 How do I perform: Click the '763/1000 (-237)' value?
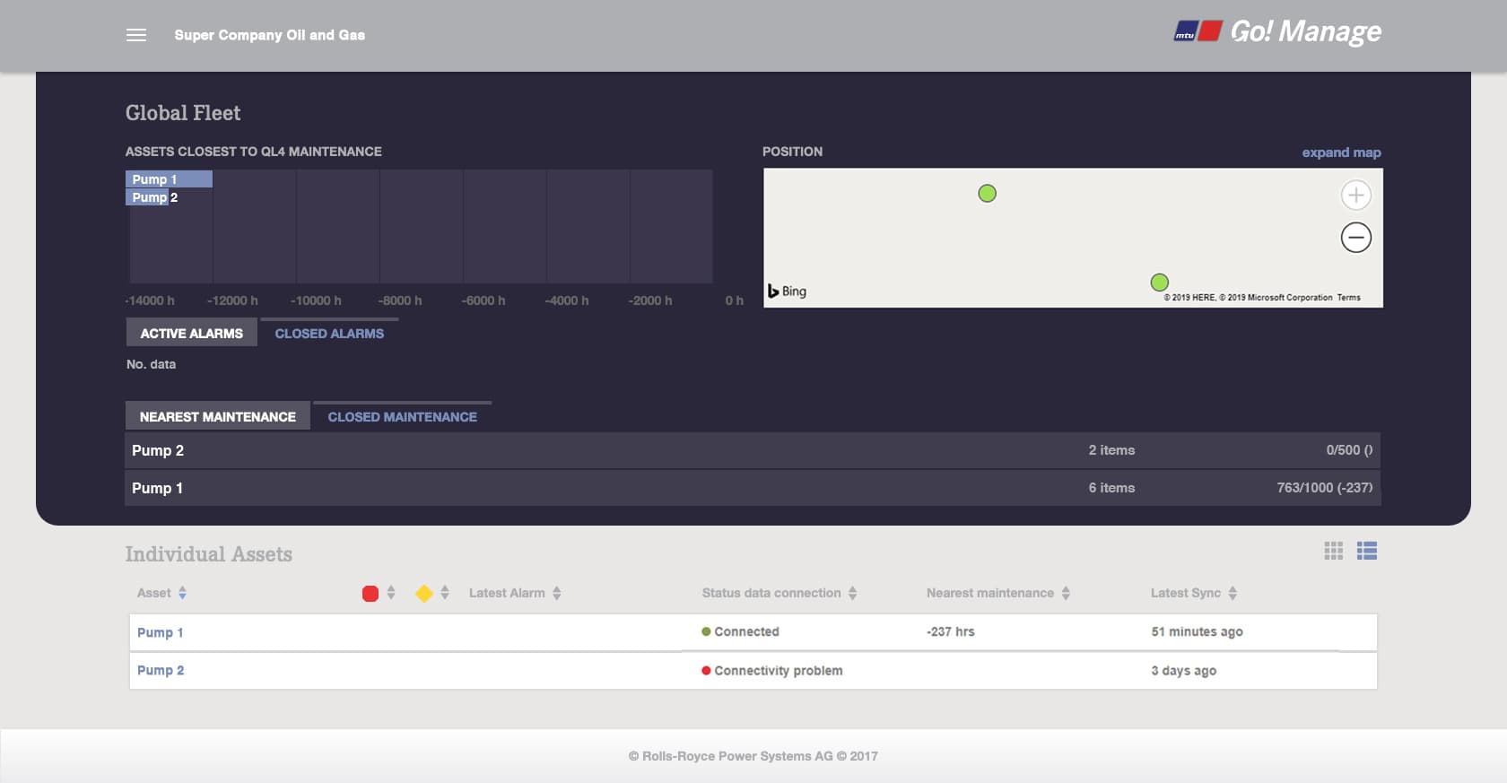1324,488
